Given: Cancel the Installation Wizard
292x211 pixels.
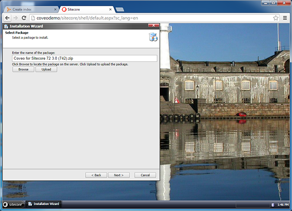Looking at the screenshot, I should click(145, 175).
